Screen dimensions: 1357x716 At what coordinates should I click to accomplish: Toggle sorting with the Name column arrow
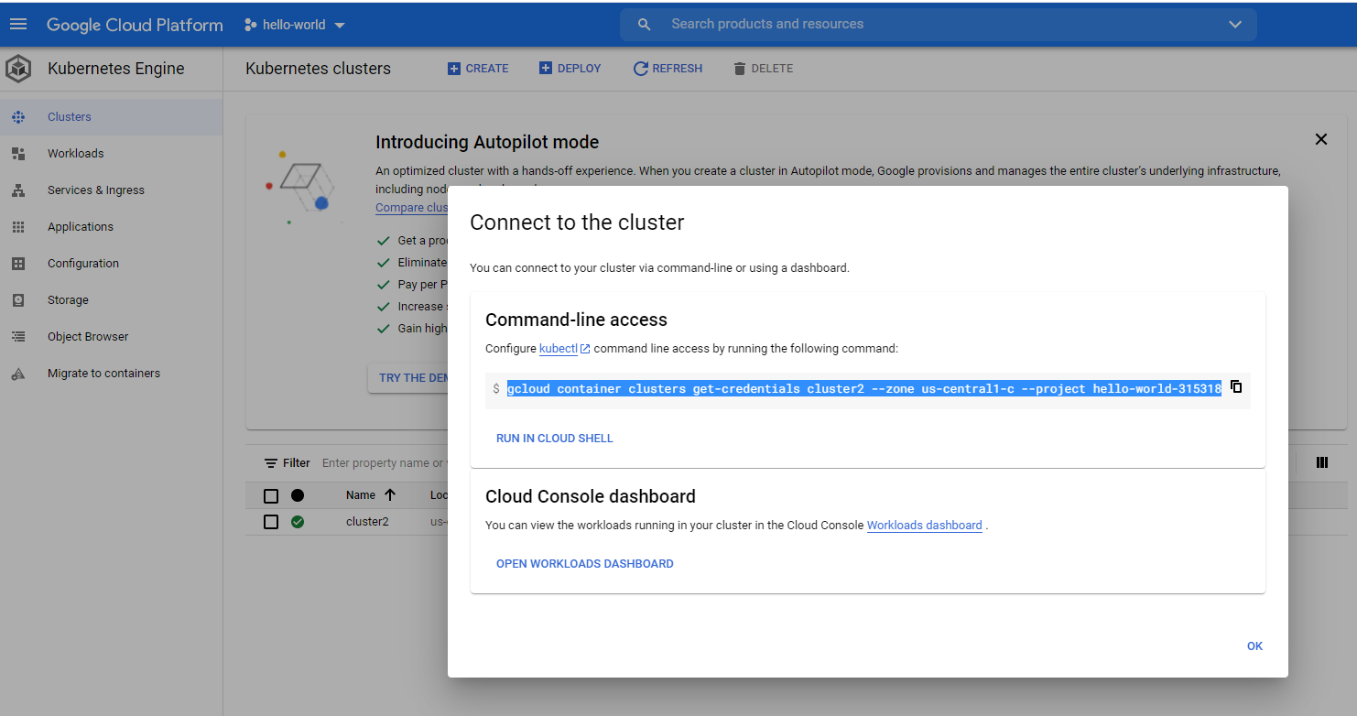point(394,494)
